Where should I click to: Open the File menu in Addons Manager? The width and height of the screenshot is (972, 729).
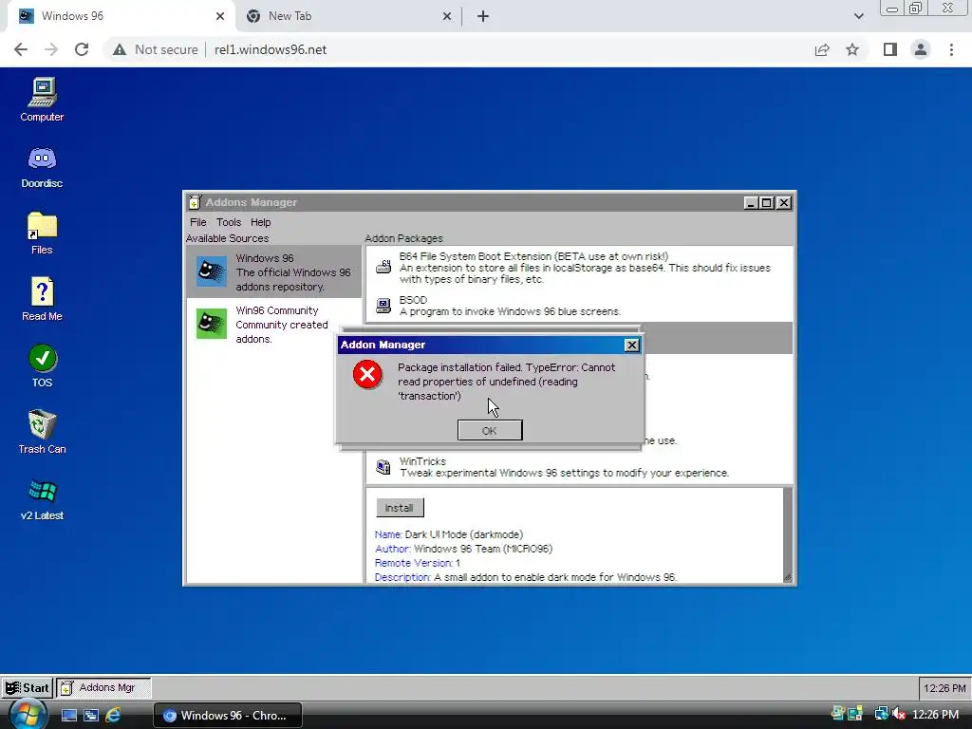coord(197,222)
